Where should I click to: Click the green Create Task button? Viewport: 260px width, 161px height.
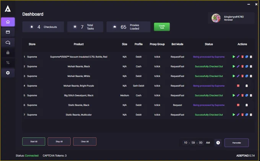click(x=162, y=27)
